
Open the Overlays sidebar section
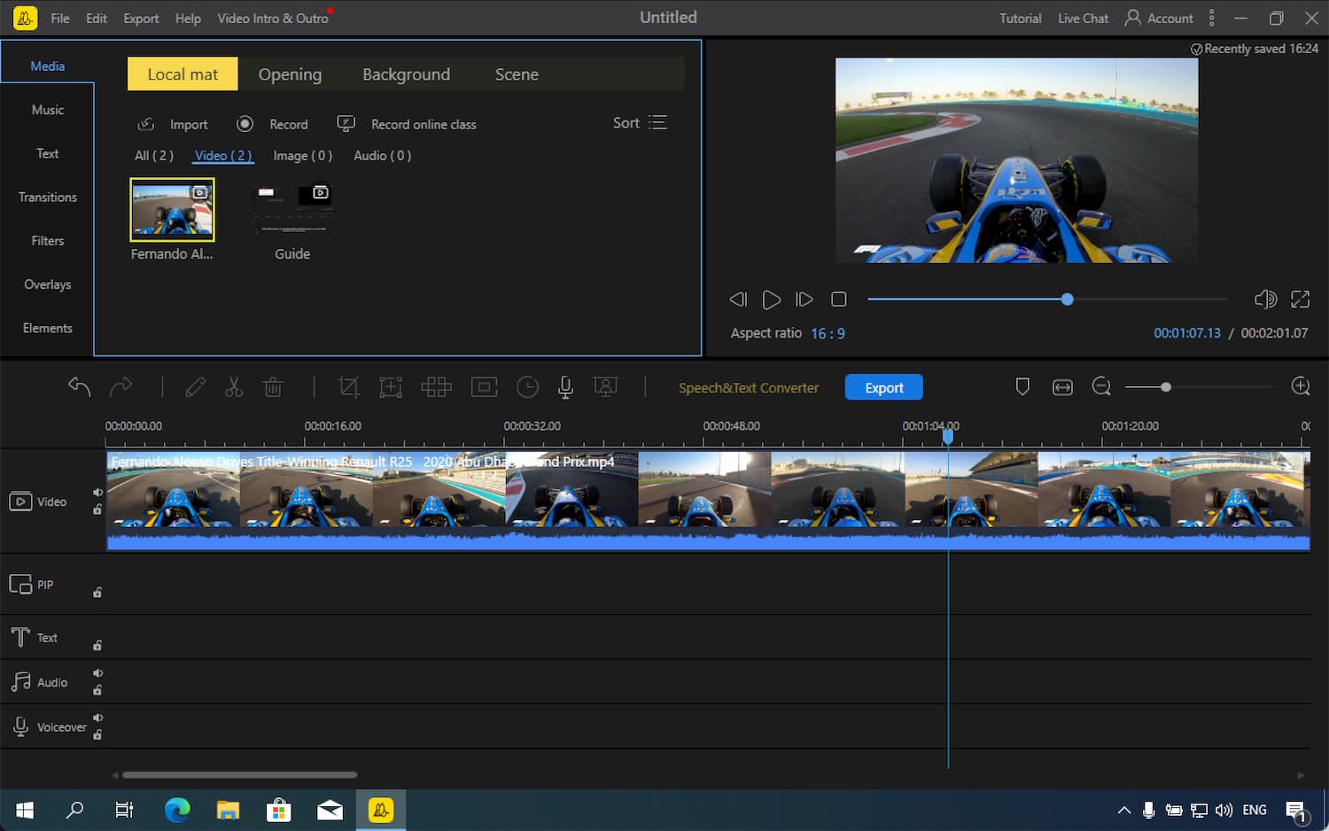click(48, 284)
